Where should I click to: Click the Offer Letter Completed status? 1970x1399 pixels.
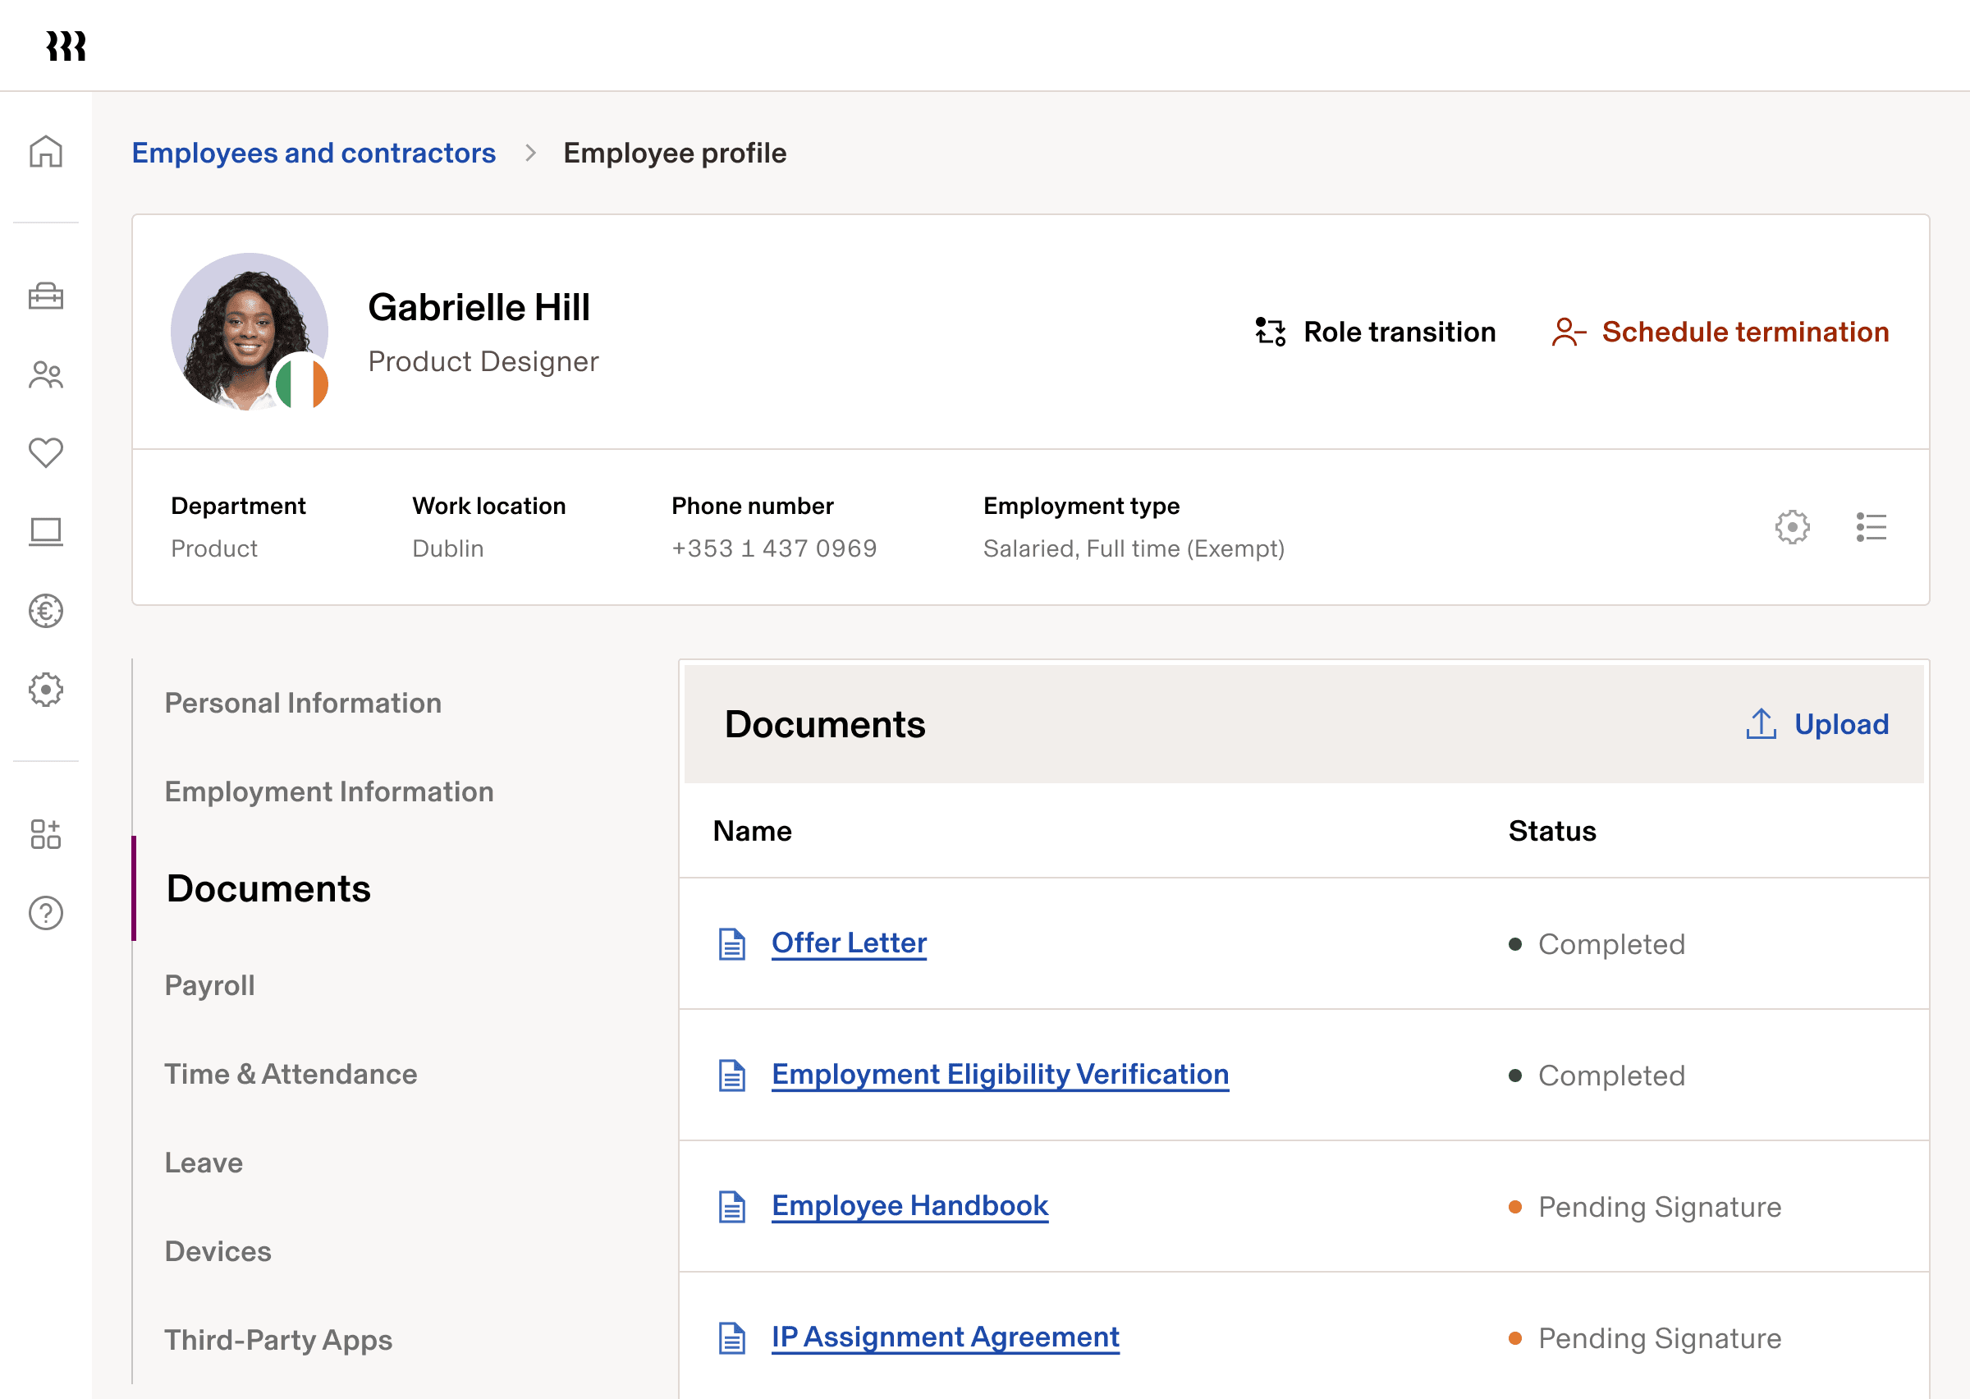coord(1597,944)
